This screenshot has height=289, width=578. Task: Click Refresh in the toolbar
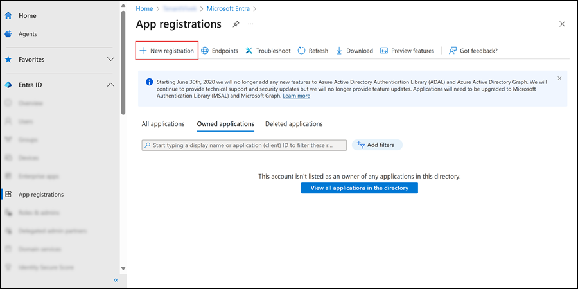(313, 51)
